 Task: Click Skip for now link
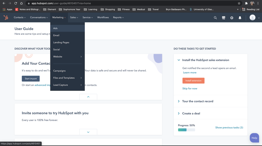pos(190,89)
